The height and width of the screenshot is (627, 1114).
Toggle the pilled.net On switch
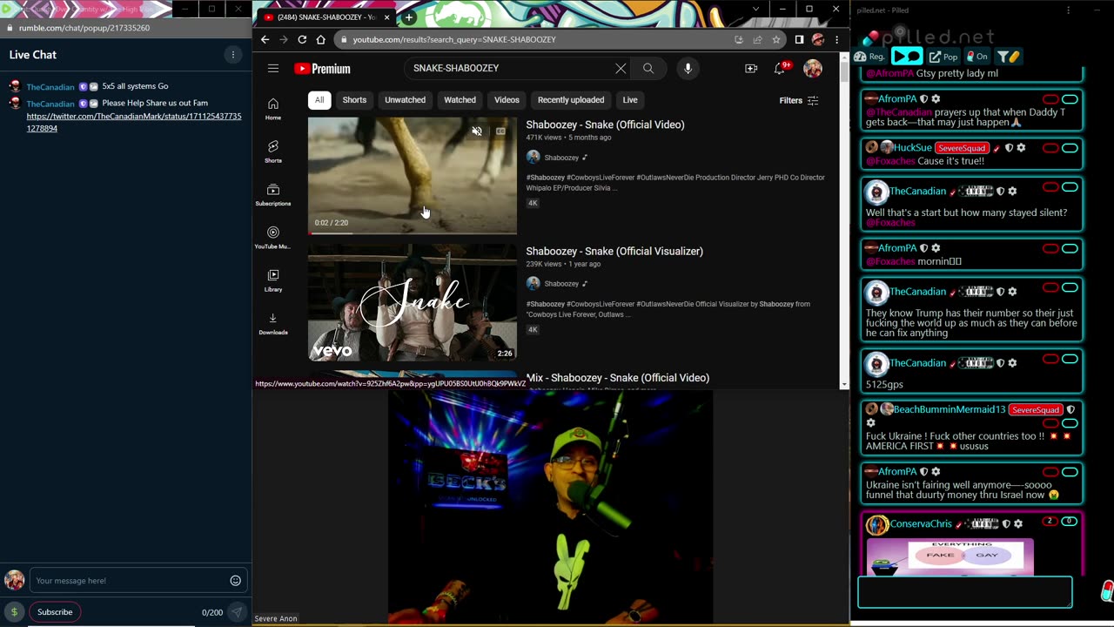click(976, 57)
